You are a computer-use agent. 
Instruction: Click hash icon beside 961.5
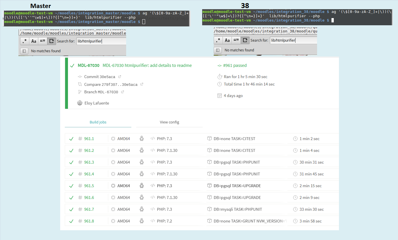tap(80, 186)
